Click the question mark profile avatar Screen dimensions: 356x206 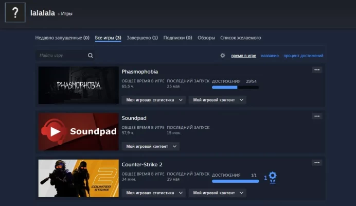tap(15, 12)
